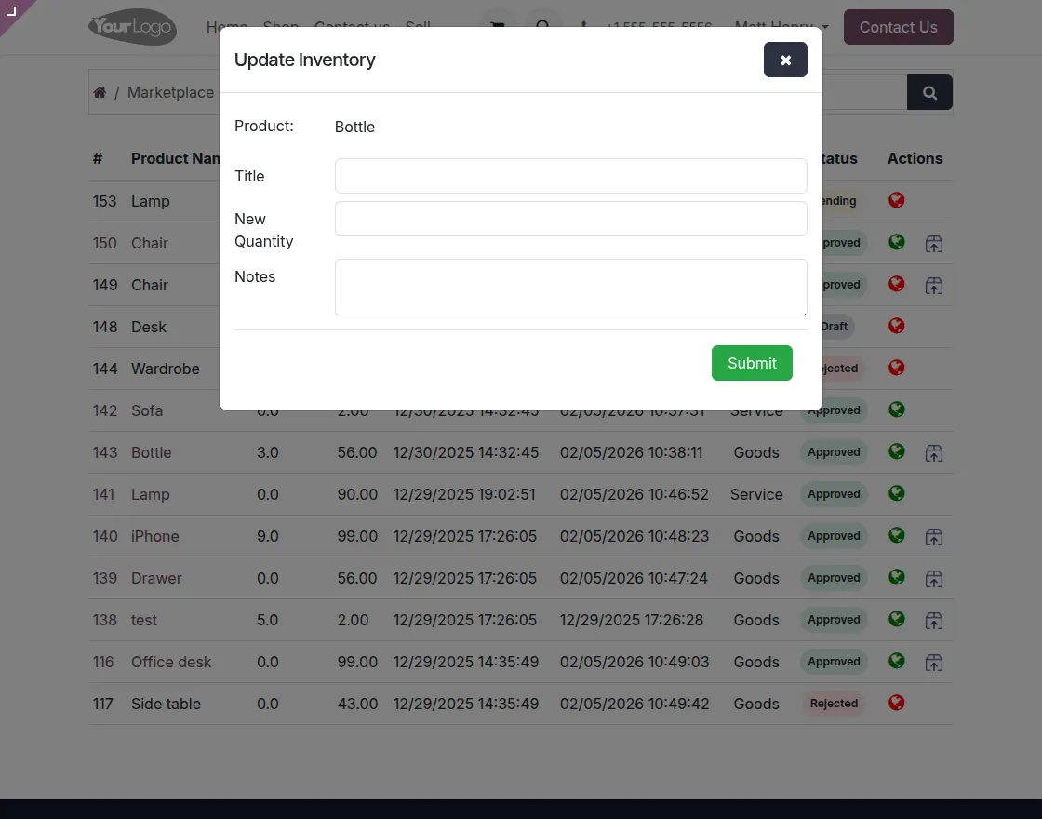Click globe icon for Office desk 116
The width and height of the screenshot is (1042, 819).
897,661
